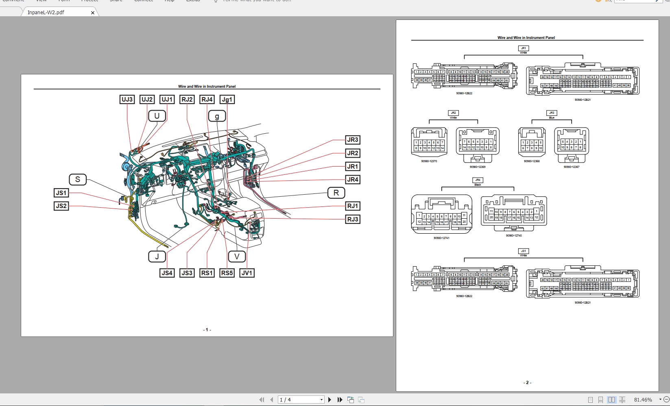Open the zoom level dropdown

click(x=660, y=399)
